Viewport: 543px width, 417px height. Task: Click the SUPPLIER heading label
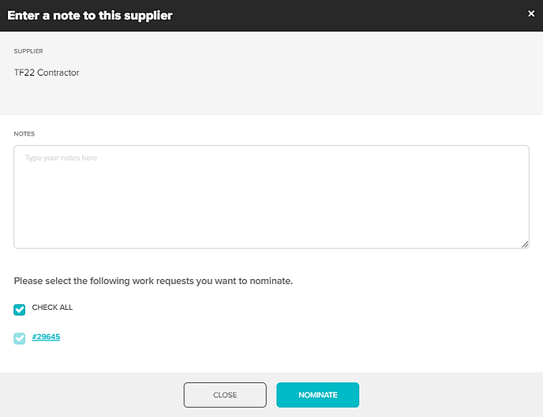(28, 52)
